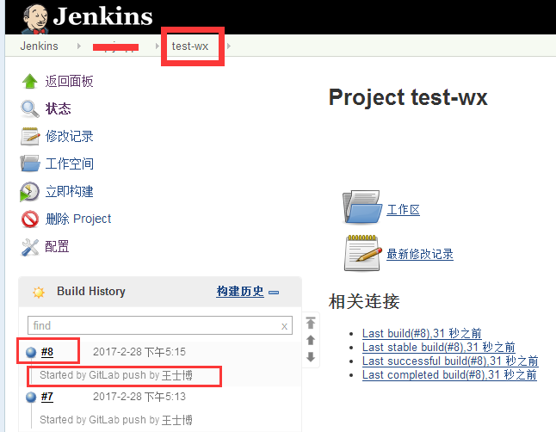Image resolution: width=556 pixels, height=432 pixels.
Task: Open the Last stable build(#8) link
Action: click(439, 347)
